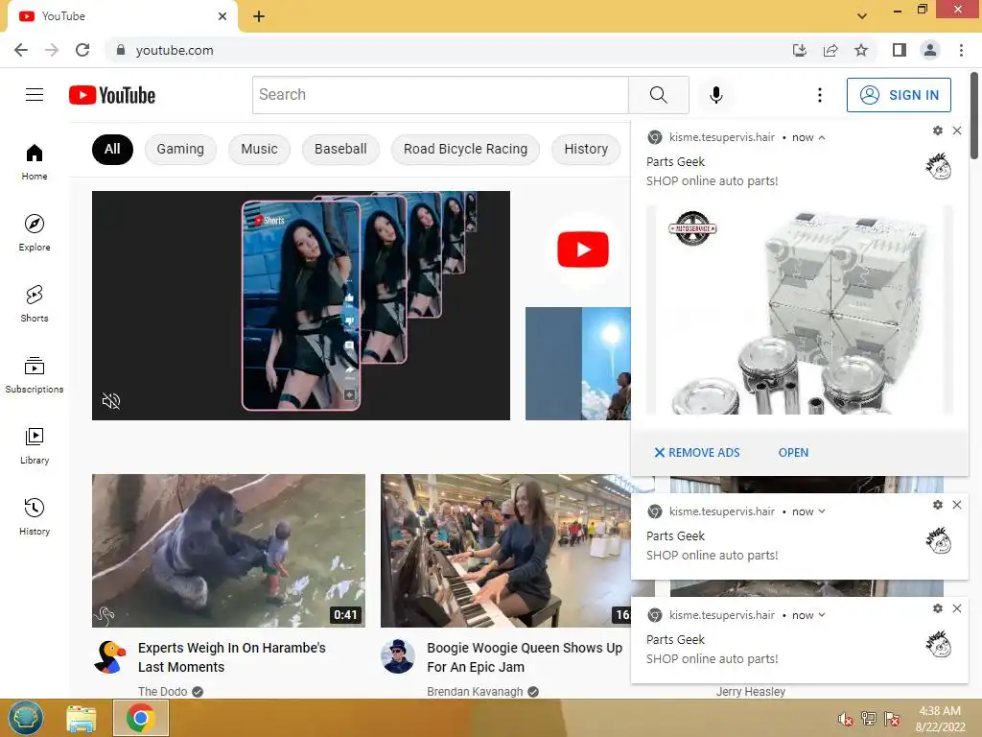Click the auto parts ad image
The height and width of the screenshot is (737, 982).
click(x=800, y=310)
